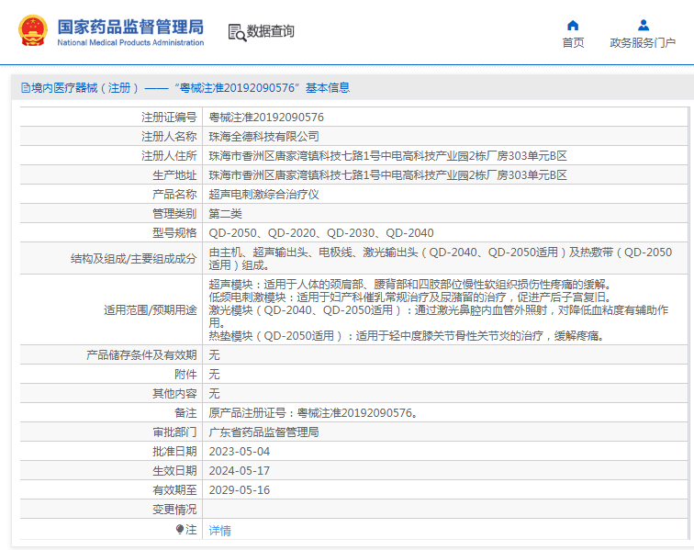Open the 首页 navigation link
Viewport: 694px width, 550px height.
tap(573, 43)
